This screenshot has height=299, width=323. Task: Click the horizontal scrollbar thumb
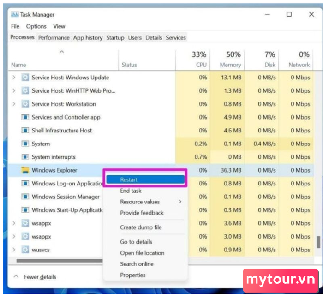pyautogui.click(x=60, y=261)
